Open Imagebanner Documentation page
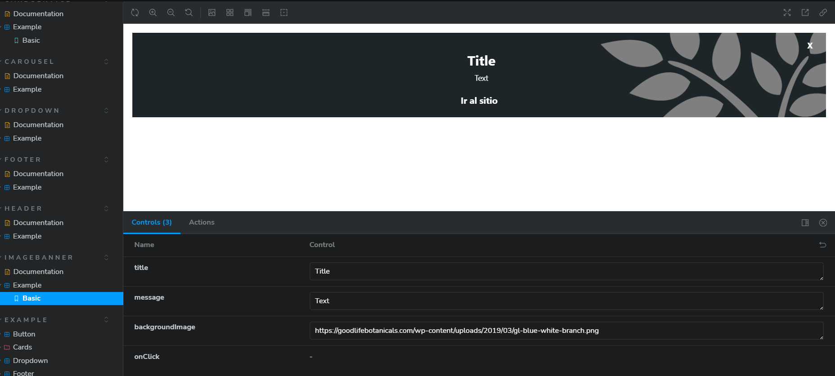 pyautogui.click(x=38, y=272)
